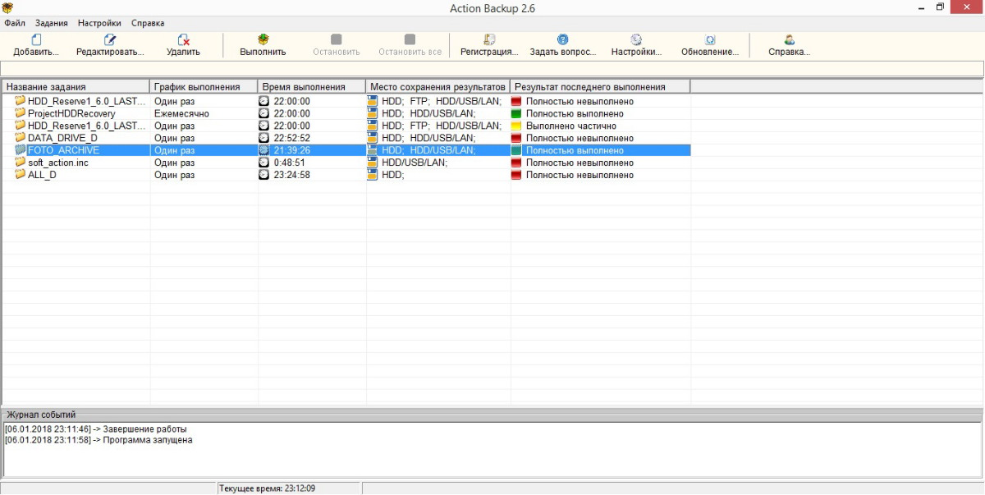Image resolution: width=985 pixels, height=495 pixels.
Task: Run task with the Выполнить icon
Action: [x=263, y=39]
